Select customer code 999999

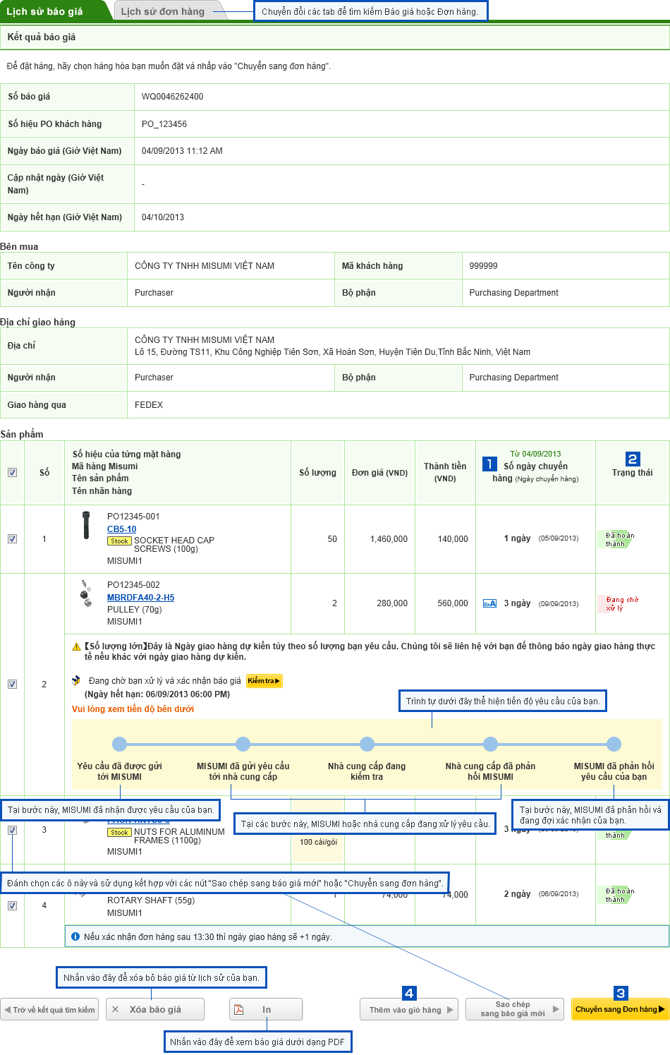484,266
